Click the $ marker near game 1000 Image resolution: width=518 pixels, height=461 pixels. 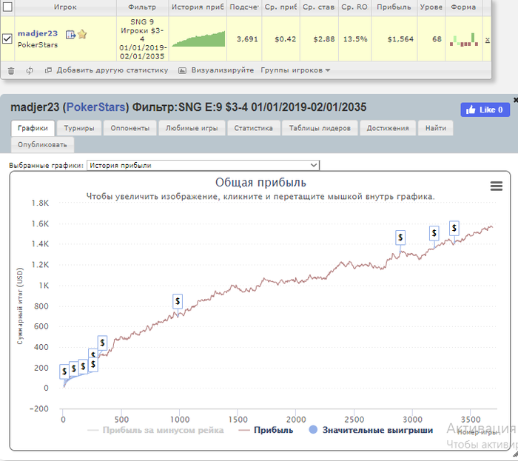click(x=178, y=301)
